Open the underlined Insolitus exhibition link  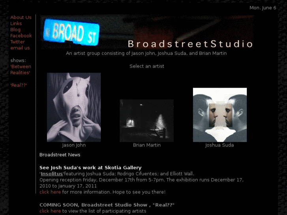[52, 174]
